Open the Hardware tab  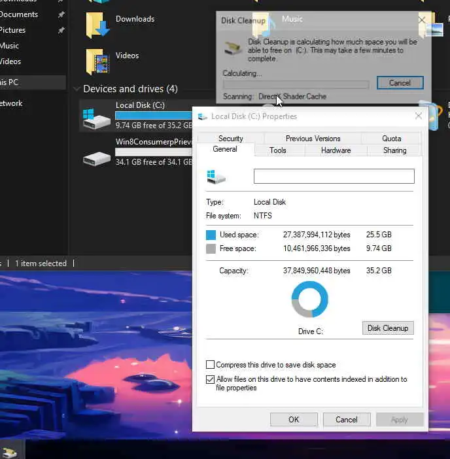336,150
